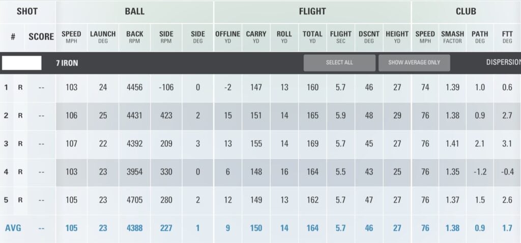
Task: Sort by the Carry YD column header
Action: coord(256,37)
